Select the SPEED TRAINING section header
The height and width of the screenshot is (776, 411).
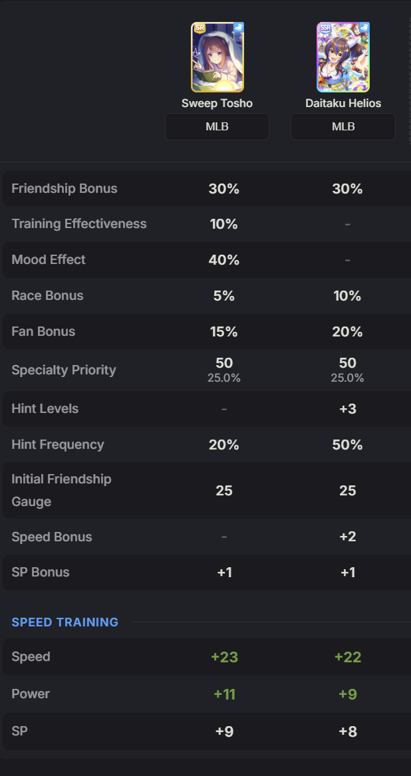(x=65, y=622)
